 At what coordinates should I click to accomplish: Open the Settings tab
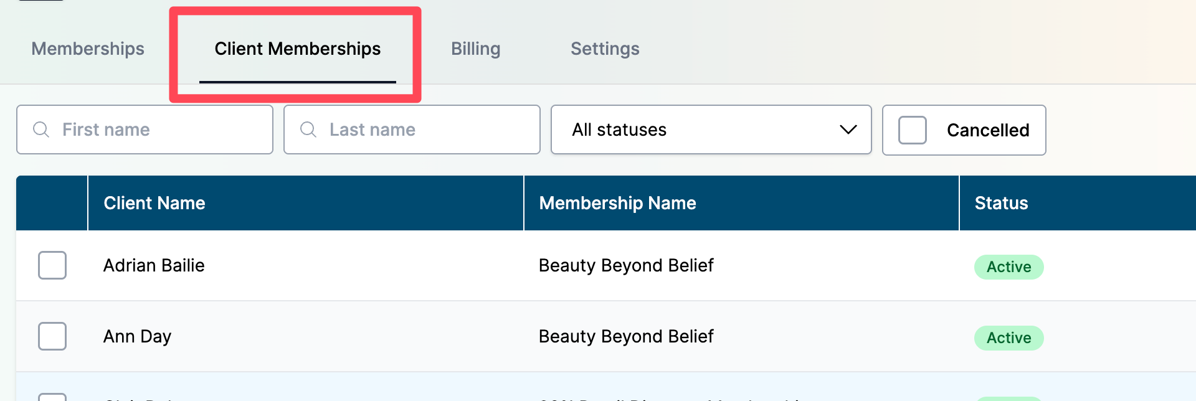[x=605, y=49]
